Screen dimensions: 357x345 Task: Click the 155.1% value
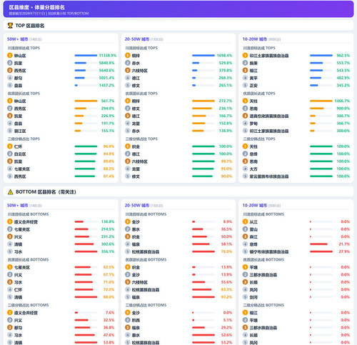tap(108, 131)
